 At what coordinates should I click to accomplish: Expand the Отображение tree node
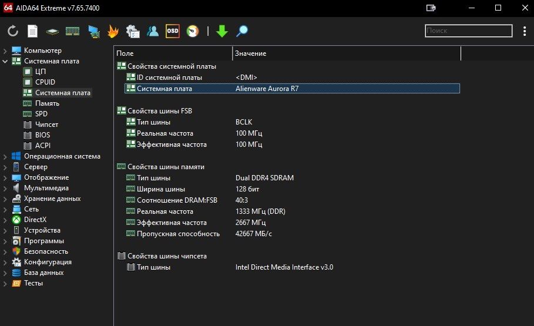point(5,178)
